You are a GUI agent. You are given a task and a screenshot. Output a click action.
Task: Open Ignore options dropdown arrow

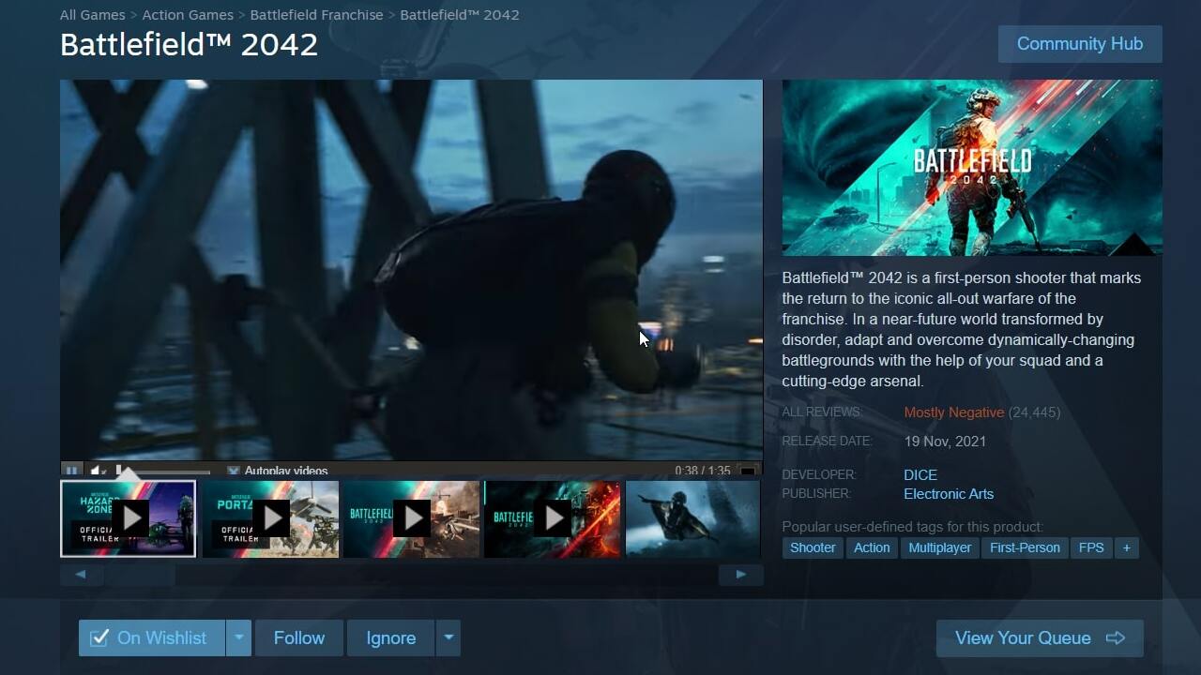448,637
